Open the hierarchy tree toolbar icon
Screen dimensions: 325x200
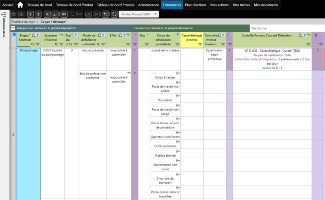(89, 14)
